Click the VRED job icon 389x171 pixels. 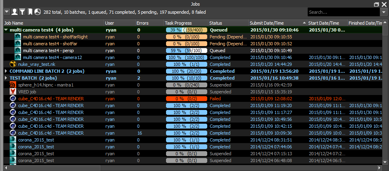[13, 92]
